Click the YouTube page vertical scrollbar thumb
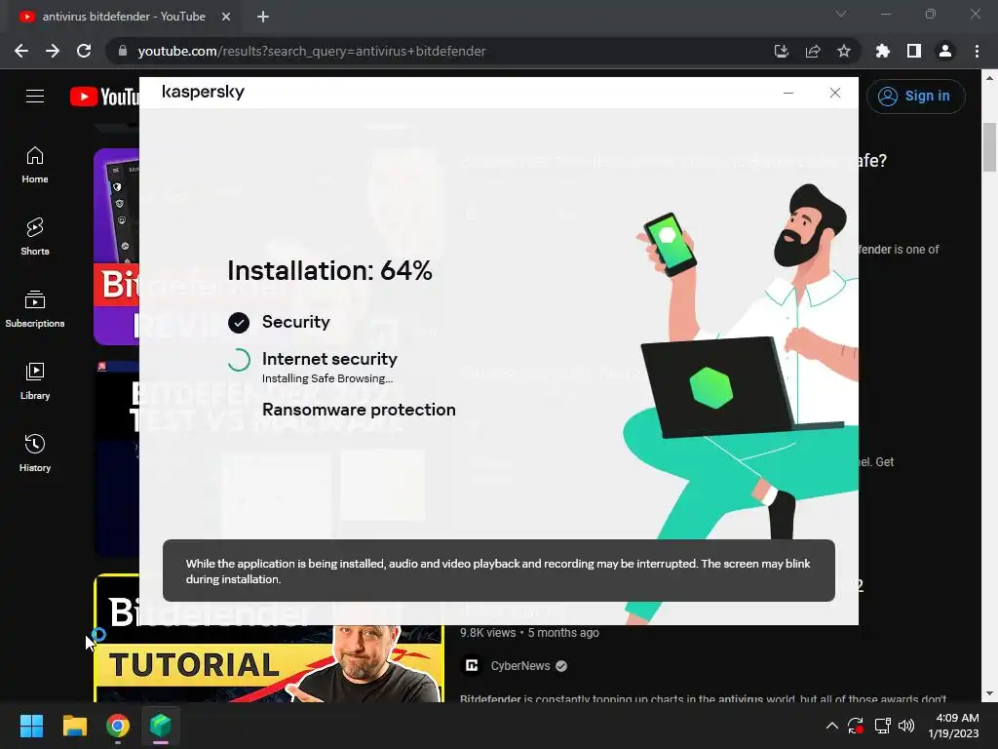 pyautogui.click(x=989, y=147)
